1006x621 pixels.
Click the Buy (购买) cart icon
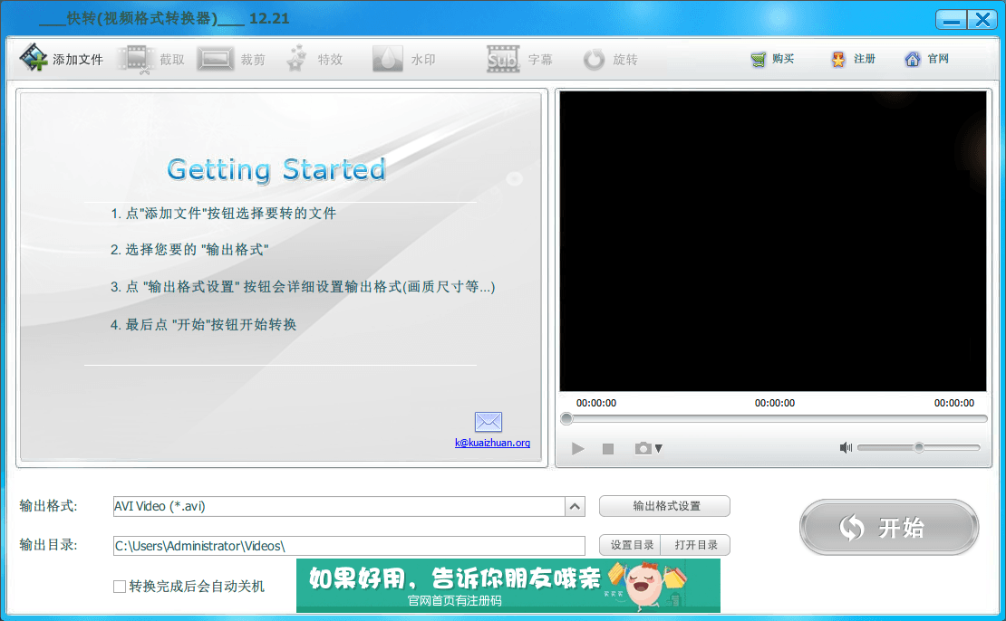(759, 59)
